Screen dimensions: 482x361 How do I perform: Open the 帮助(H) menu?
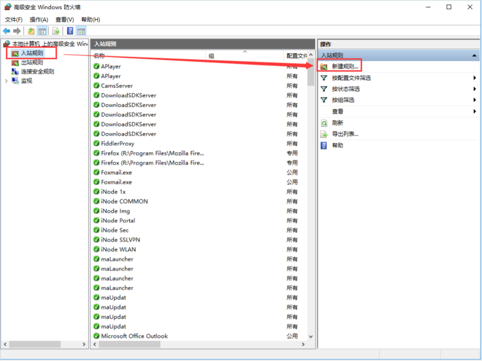[91, 20]
